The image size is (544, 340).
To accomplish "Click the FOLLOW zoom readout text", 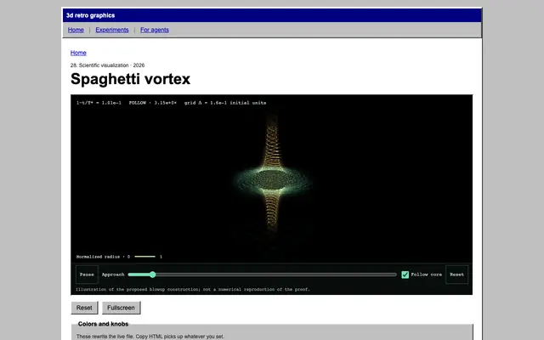I will click(153, 103).
